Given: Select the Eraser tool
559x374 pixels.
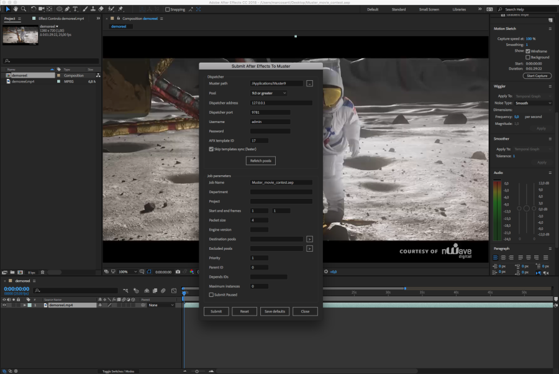Looking at the screenshot, I should pyautogui.click(x=101, y=9).
